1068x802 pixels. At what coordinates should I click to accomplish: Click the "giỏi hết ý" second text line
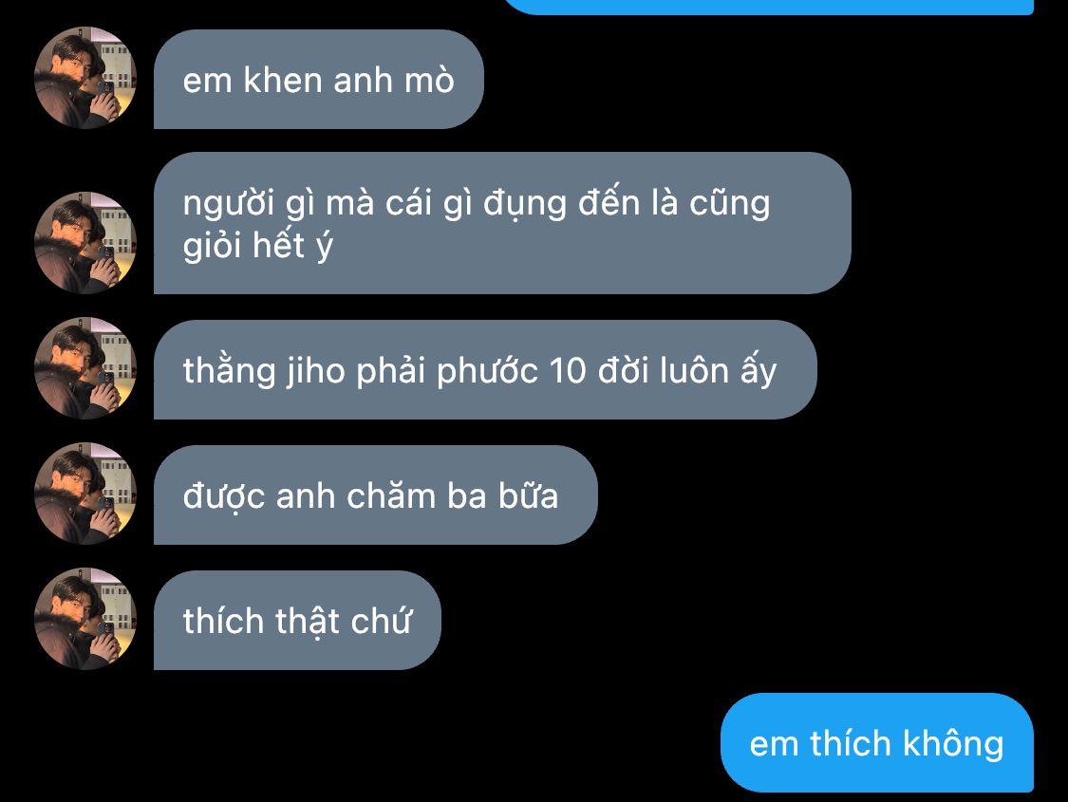click(x=257, y=245)
